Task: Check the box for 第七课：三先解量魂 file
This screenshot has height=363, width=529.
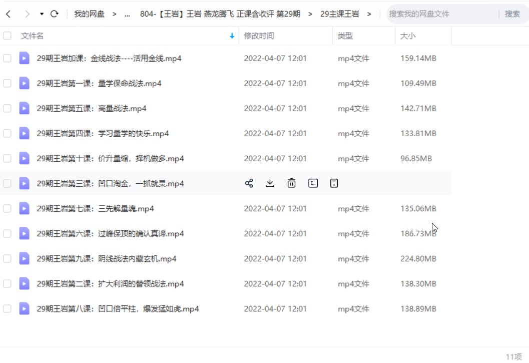Action: coord(7,208)
